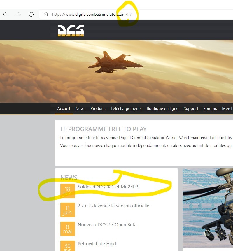Open Boutique en ligne
This screenshot has height=251, width=233.
[162, 108]
